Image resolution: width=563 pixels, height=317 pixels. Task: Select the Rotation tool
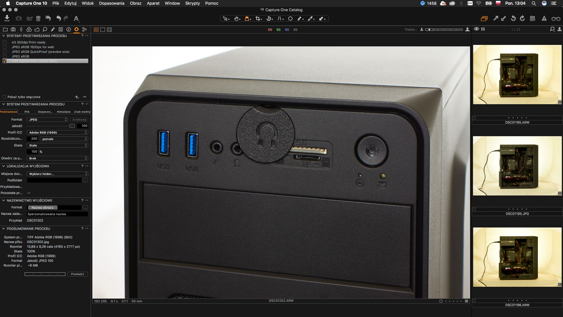(269, 18)
